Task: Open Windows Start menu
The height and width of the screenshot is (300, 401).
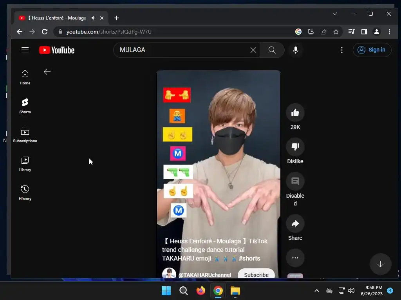Action: tap(166, 291)
